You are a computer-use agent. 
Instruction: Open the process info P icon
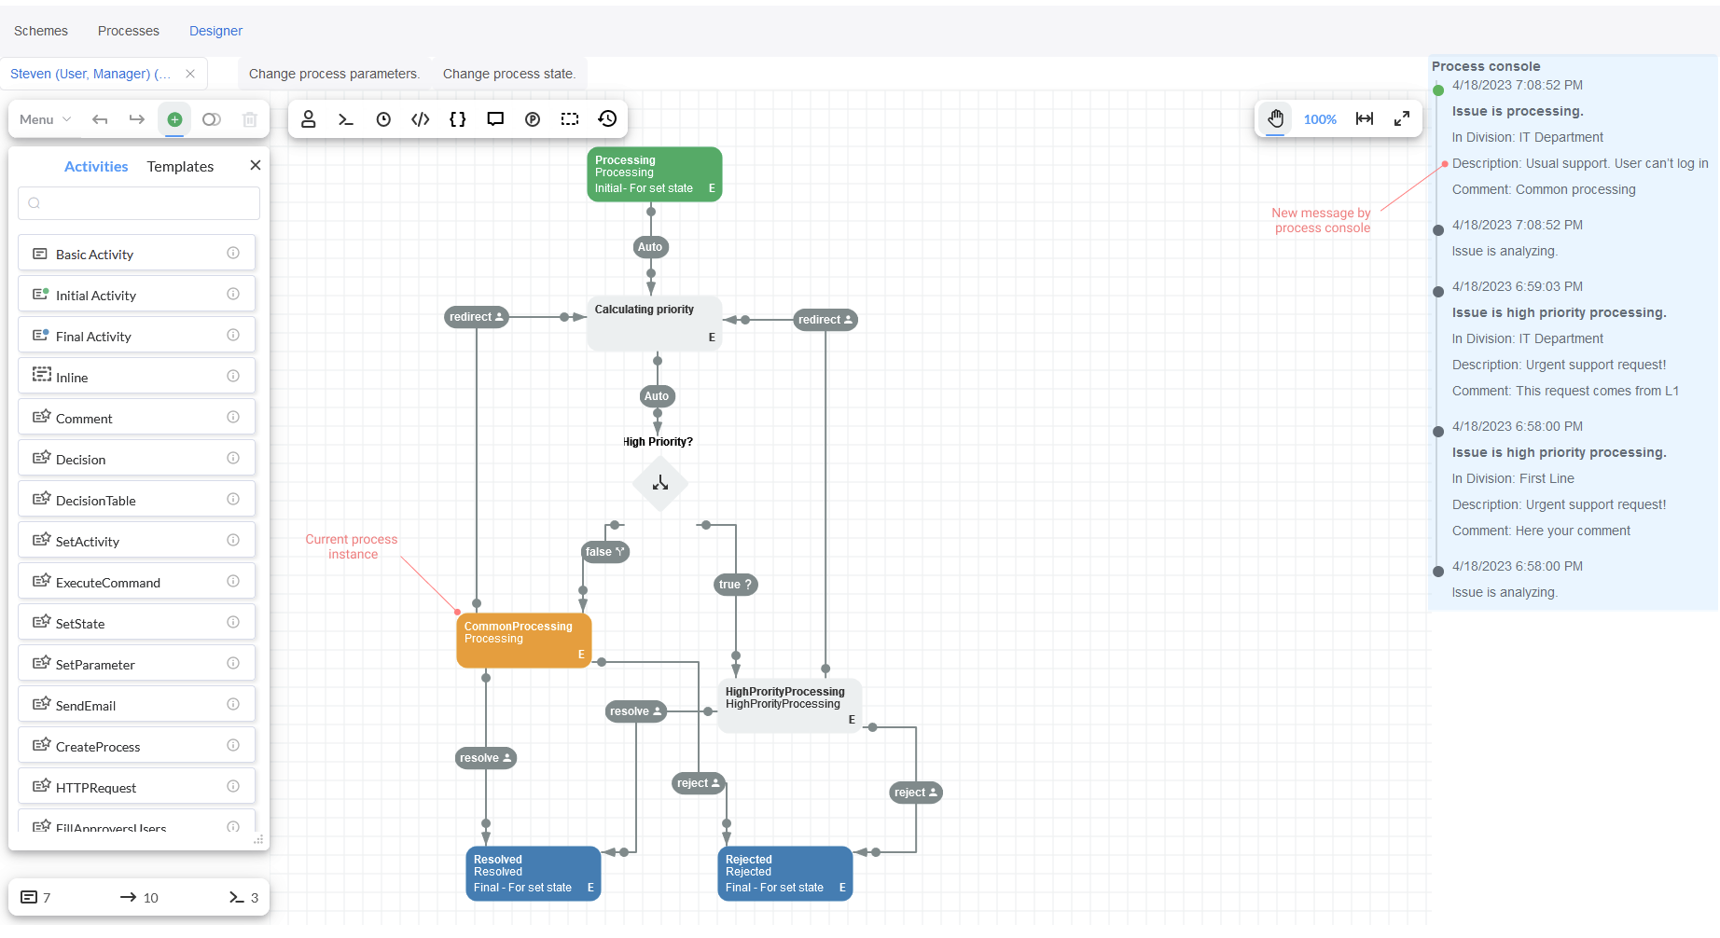point(533,119)
